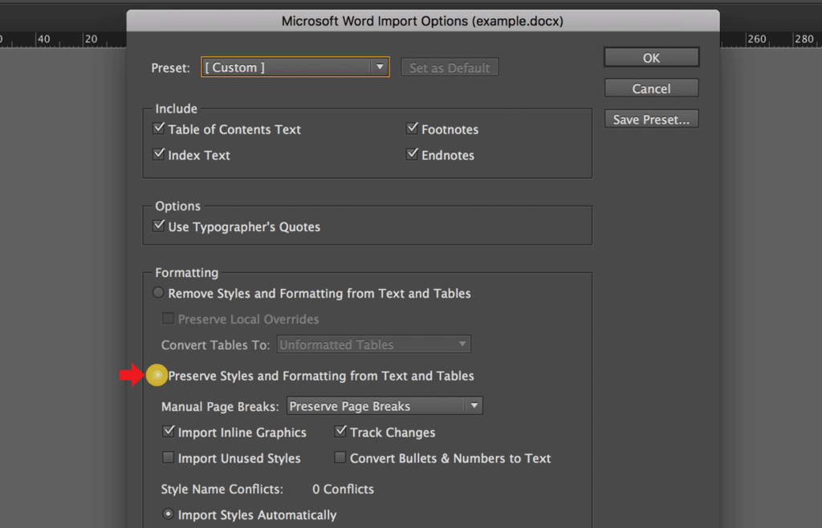The height and width of the screenshot is (528, 822).
Task: Toggle Use Typographer's Quotes option
Action: (x=158, y=225)
